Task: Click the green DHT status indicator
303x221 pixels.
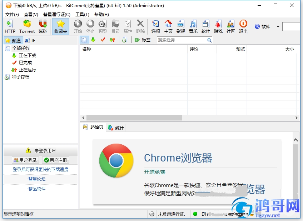Action: pyautogui.click(x=195, y=214)
